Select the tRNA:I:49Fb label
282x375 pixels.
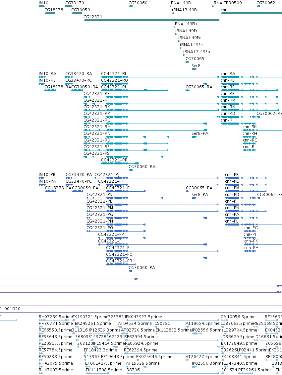click(185, 24)
